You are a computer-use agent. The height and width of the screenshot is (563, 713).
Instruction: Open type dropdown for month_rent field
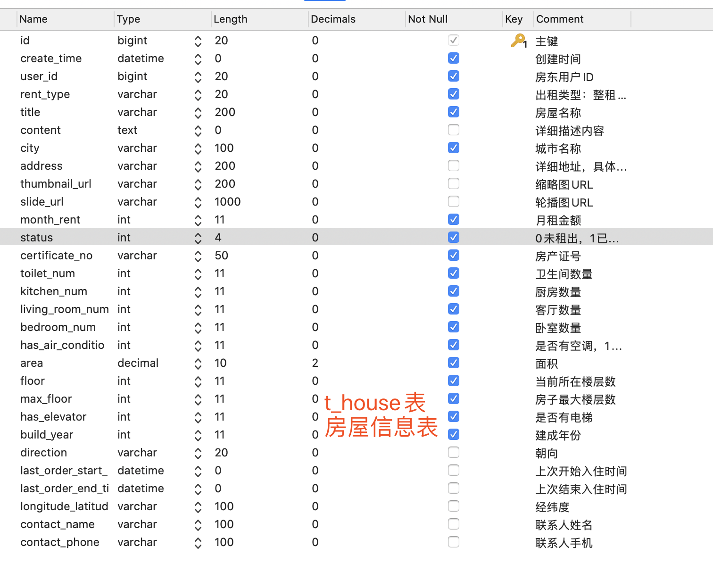198,221
